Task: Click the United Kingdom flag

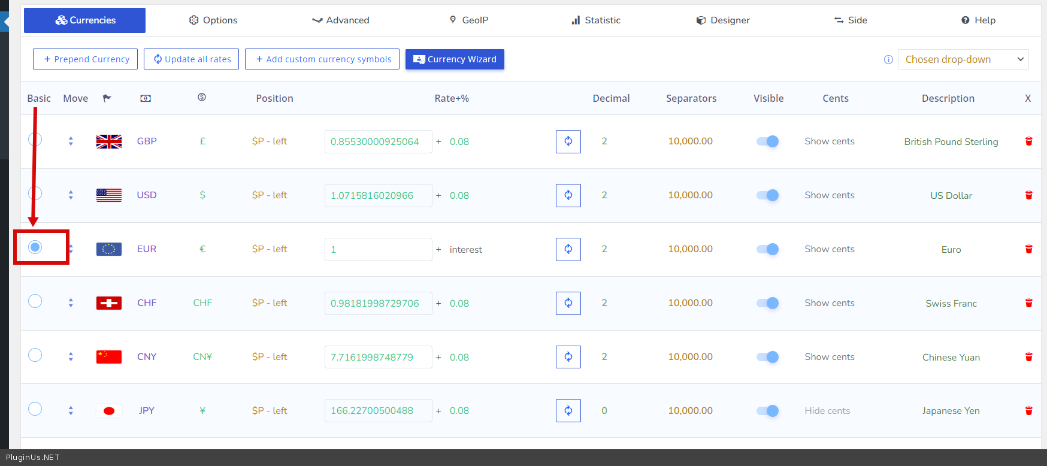Action: click(x=109, y=141)
